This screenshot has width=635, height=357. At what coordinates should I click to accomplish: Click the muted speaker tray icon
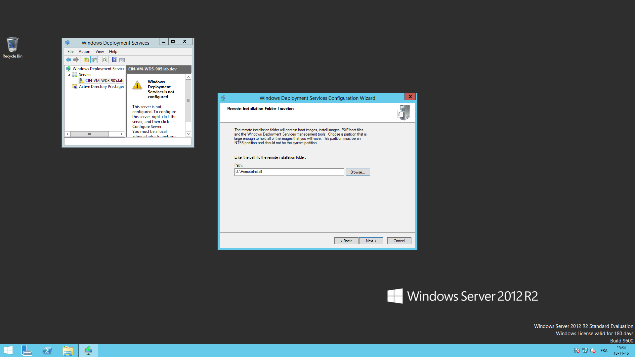coord(593,351)
